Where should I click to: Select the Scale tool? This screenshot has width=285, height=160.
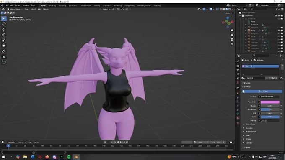coord(4,40)
